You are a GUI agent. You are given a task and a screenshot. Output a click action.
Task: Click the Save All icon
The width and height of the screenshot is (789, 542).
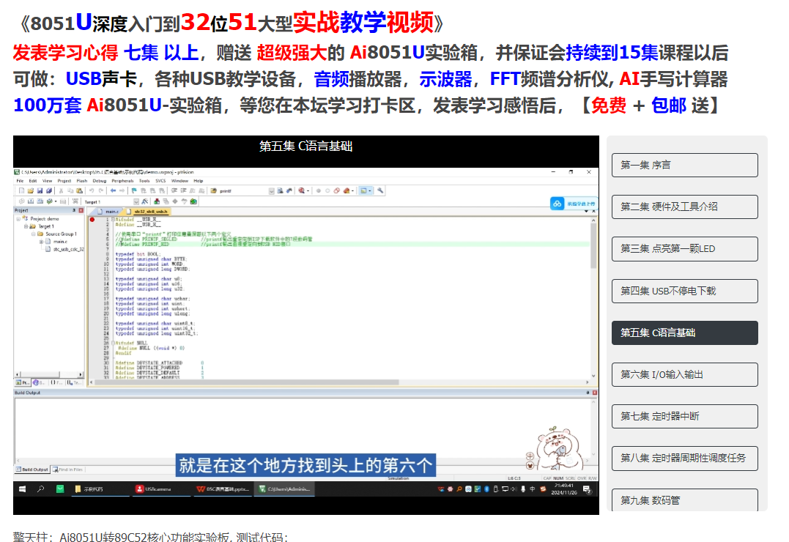point(49,190)
